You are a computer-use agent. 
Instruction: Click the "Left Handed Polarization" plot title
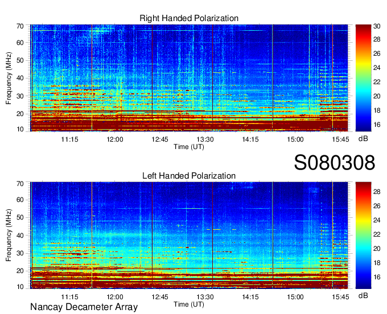click(x=189, y=176)
